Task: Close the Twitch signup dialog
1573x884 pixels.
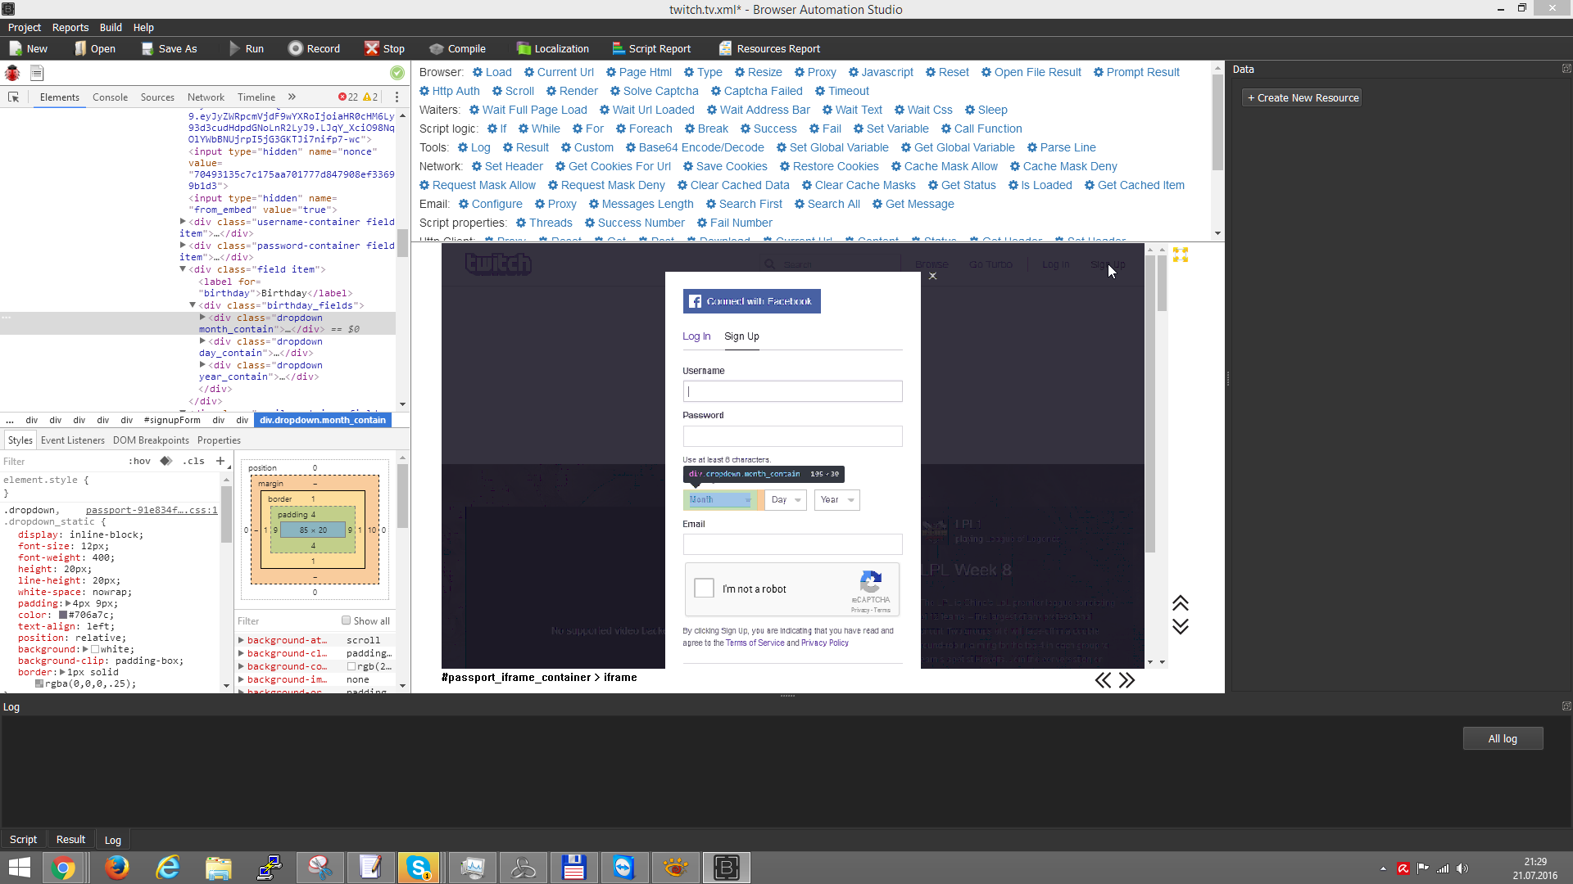Action: coord(932,276)
